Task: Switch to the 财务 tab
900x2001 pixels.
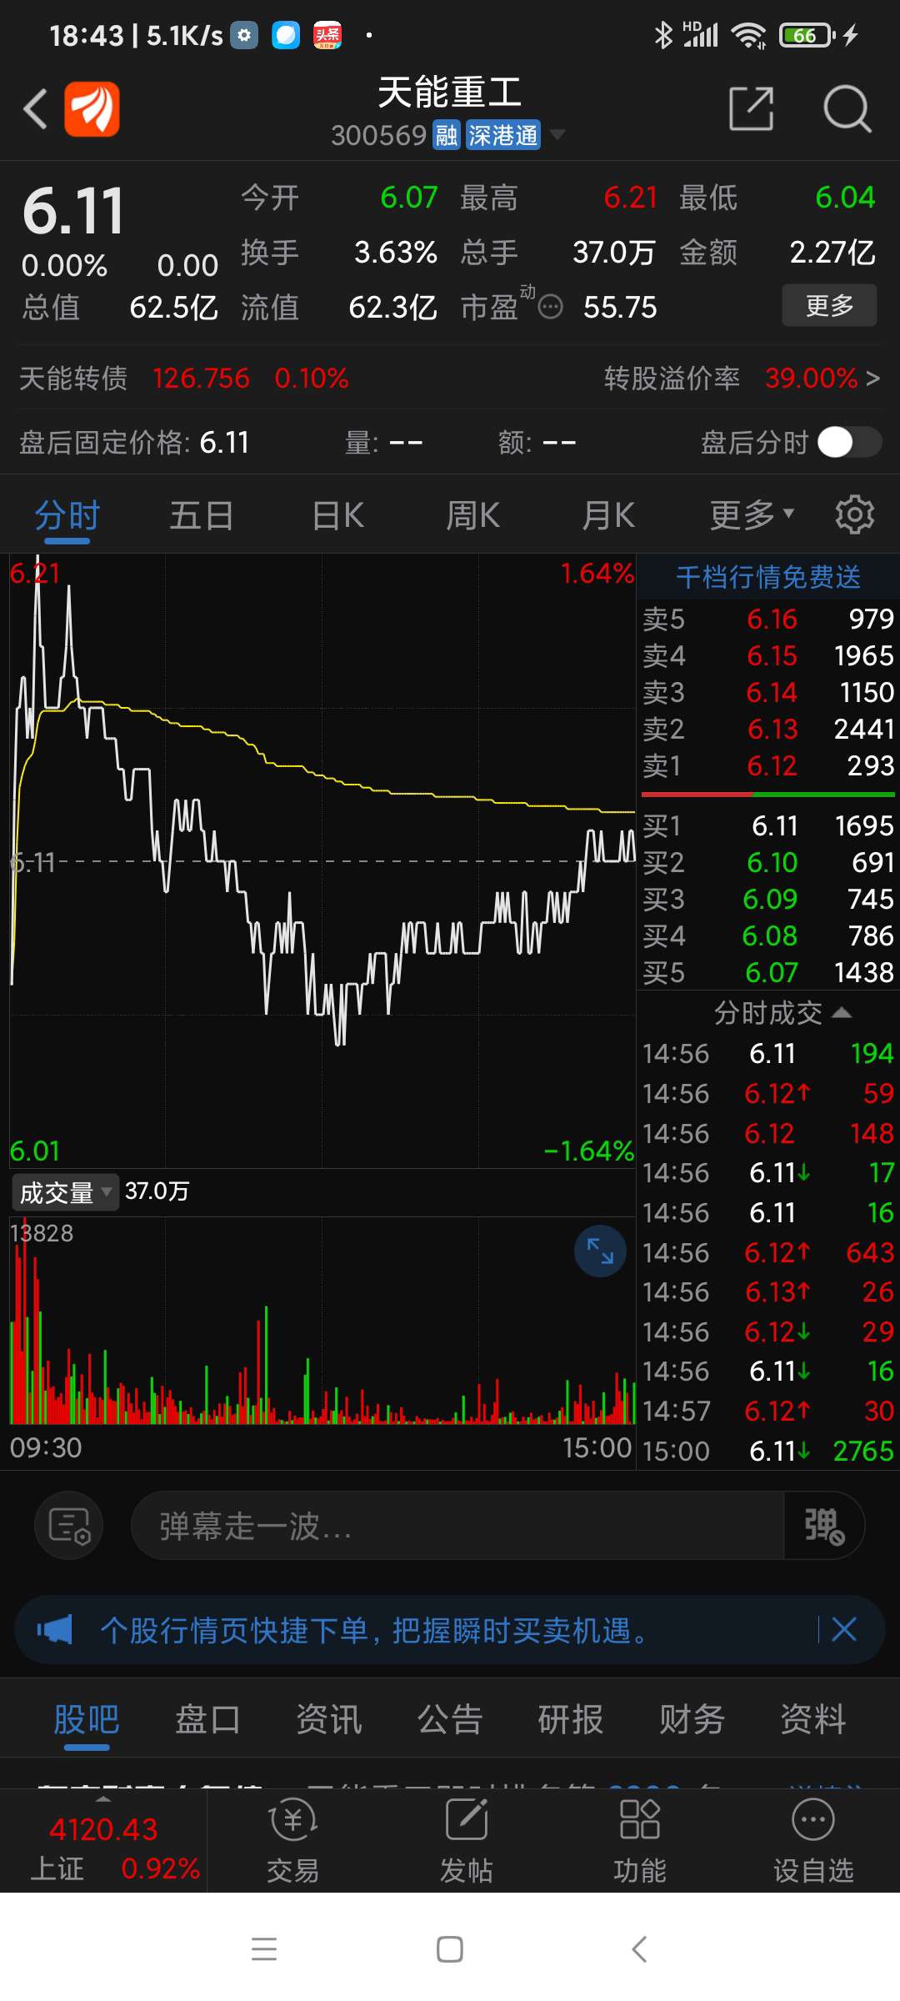Action: point(692,1720)
